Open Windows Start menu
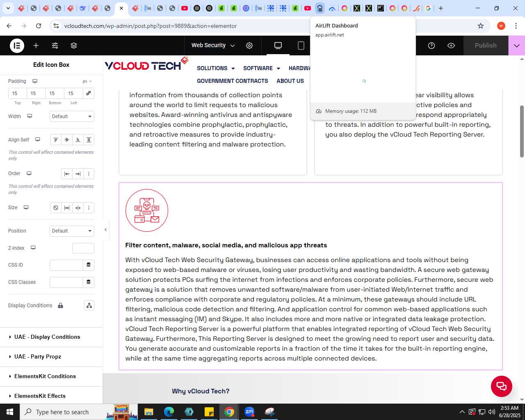 pos(10,412)
